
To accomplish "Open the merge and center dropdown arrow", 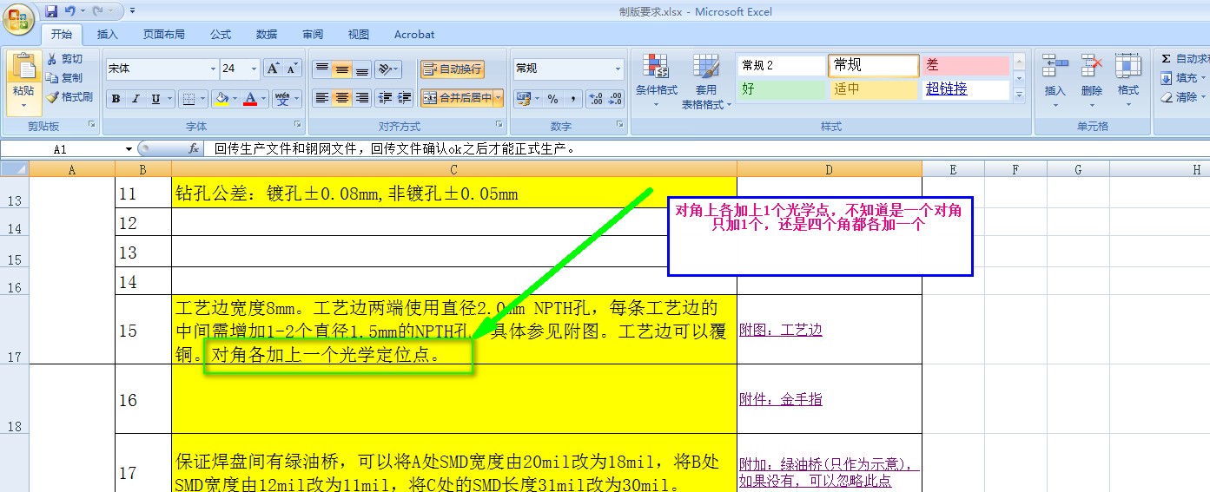I will click(499, 98).
